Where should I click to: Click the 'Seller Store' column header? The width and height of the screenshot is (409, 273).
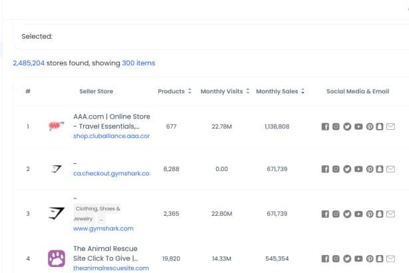(96, 91)
